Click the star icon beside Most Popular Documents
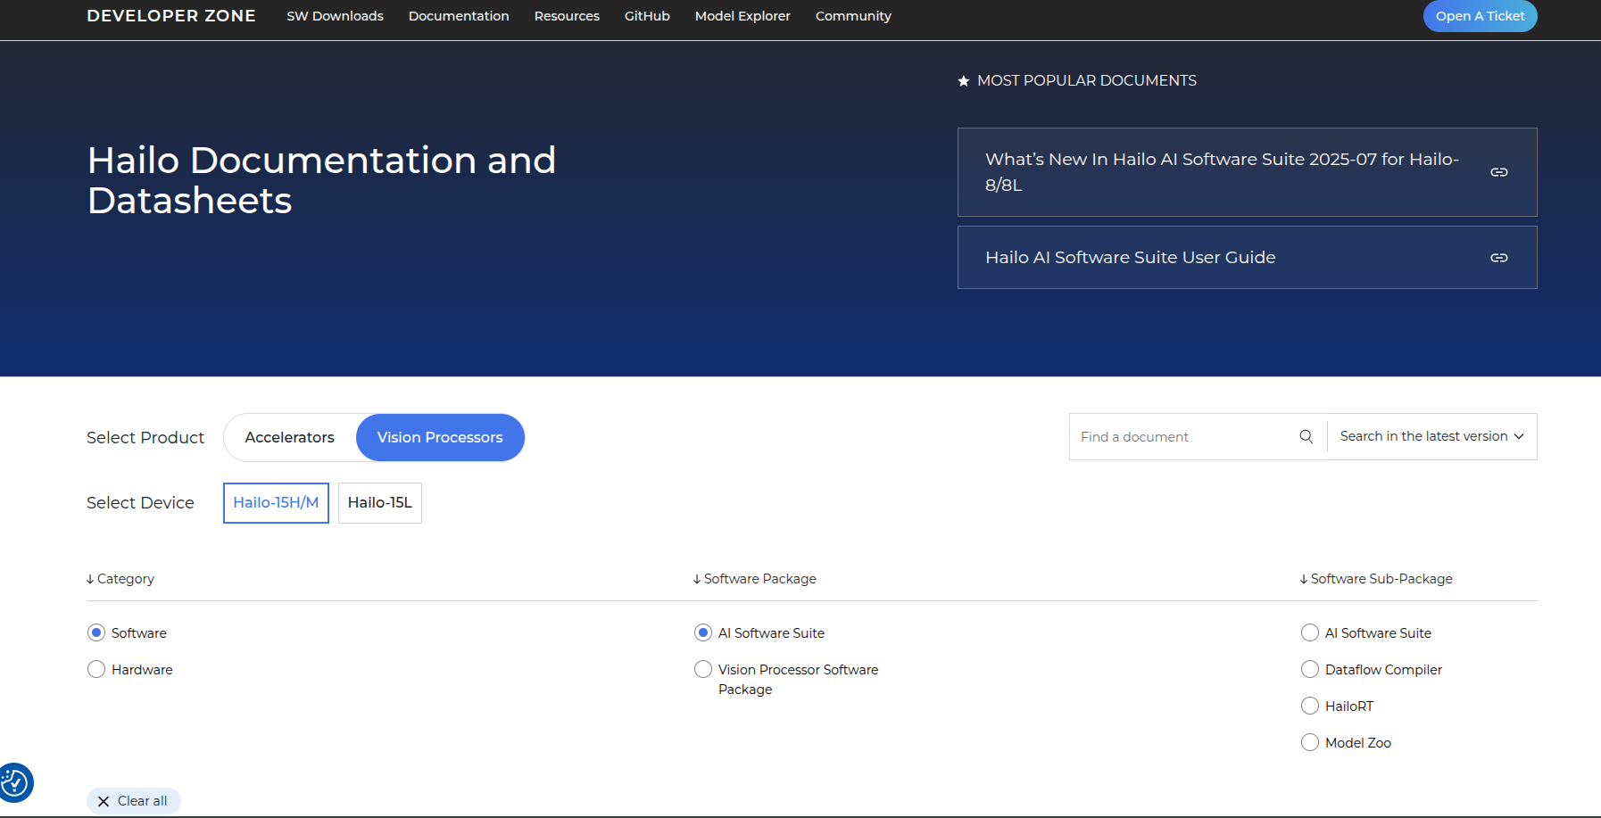The width and height of the screenshot is (1601, 818). 964,81
